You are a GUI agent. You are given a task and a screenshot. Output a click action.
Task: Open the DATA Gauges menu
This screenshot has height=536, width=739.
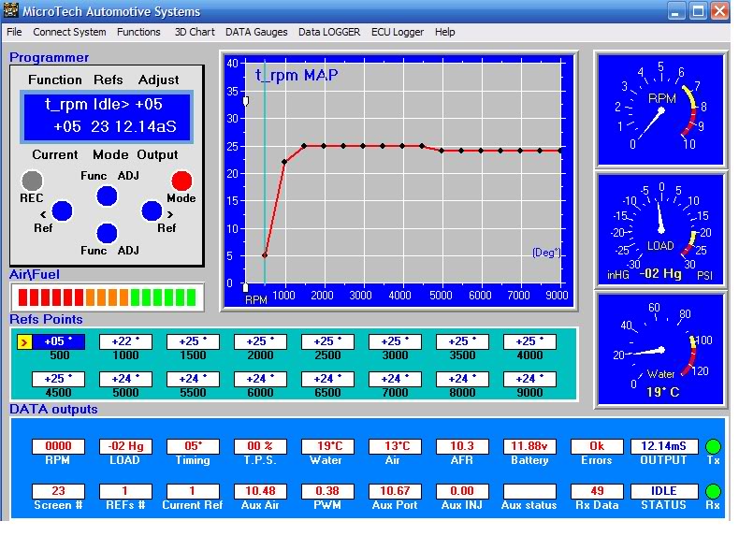point(256,32)
